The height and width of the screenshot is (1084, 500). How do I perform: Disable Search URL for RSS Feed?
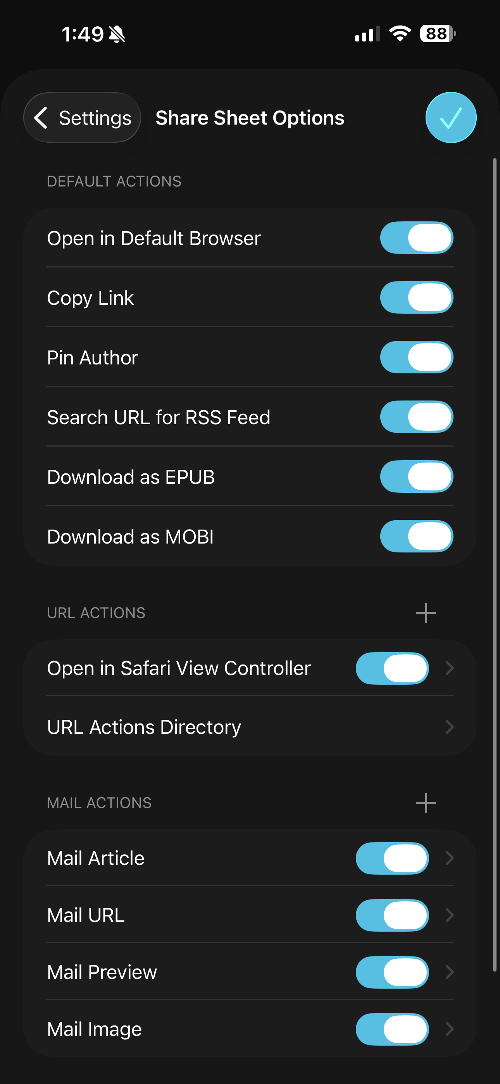coord(416,417)
